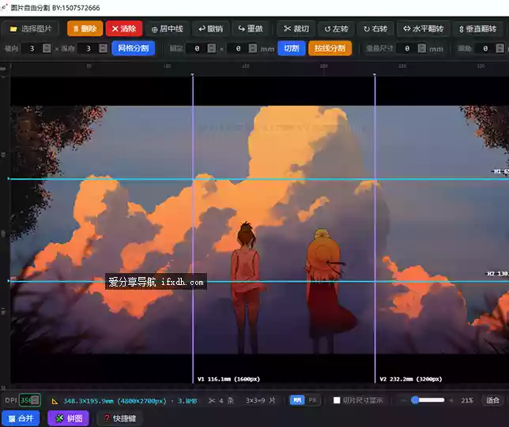The width and height of the screenshot is (509, 427).
Task: Click the scissors 4 条 line count
Action: coord(221,401)
